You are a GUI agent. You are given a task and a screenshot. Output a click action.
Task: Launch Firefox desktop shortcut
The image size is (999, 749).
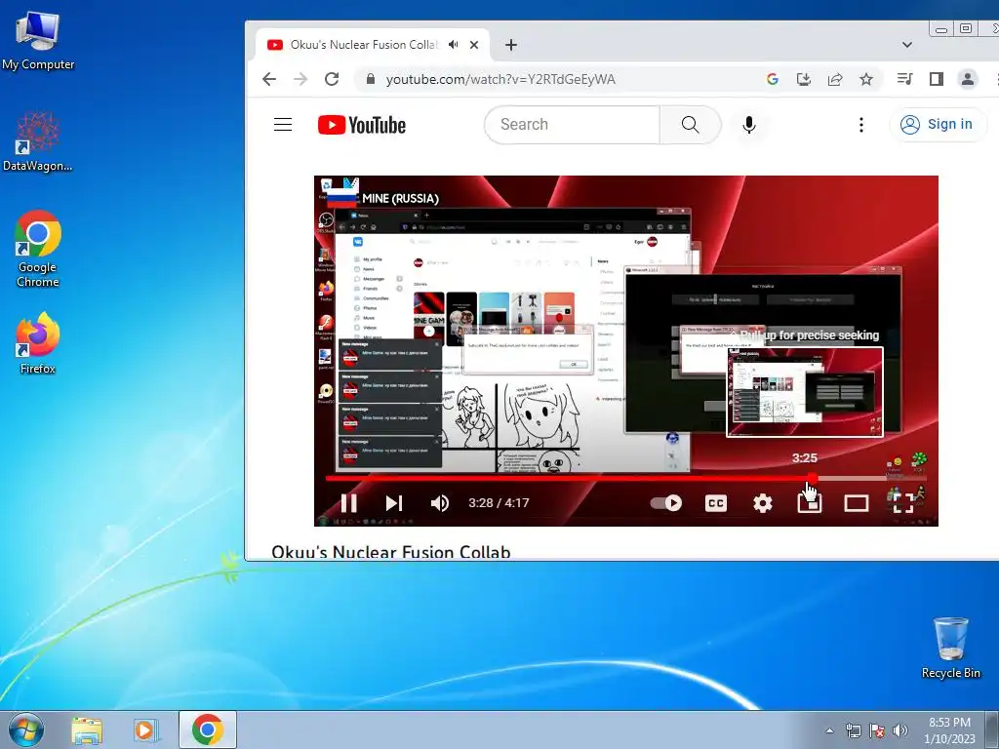coord(38,343)
